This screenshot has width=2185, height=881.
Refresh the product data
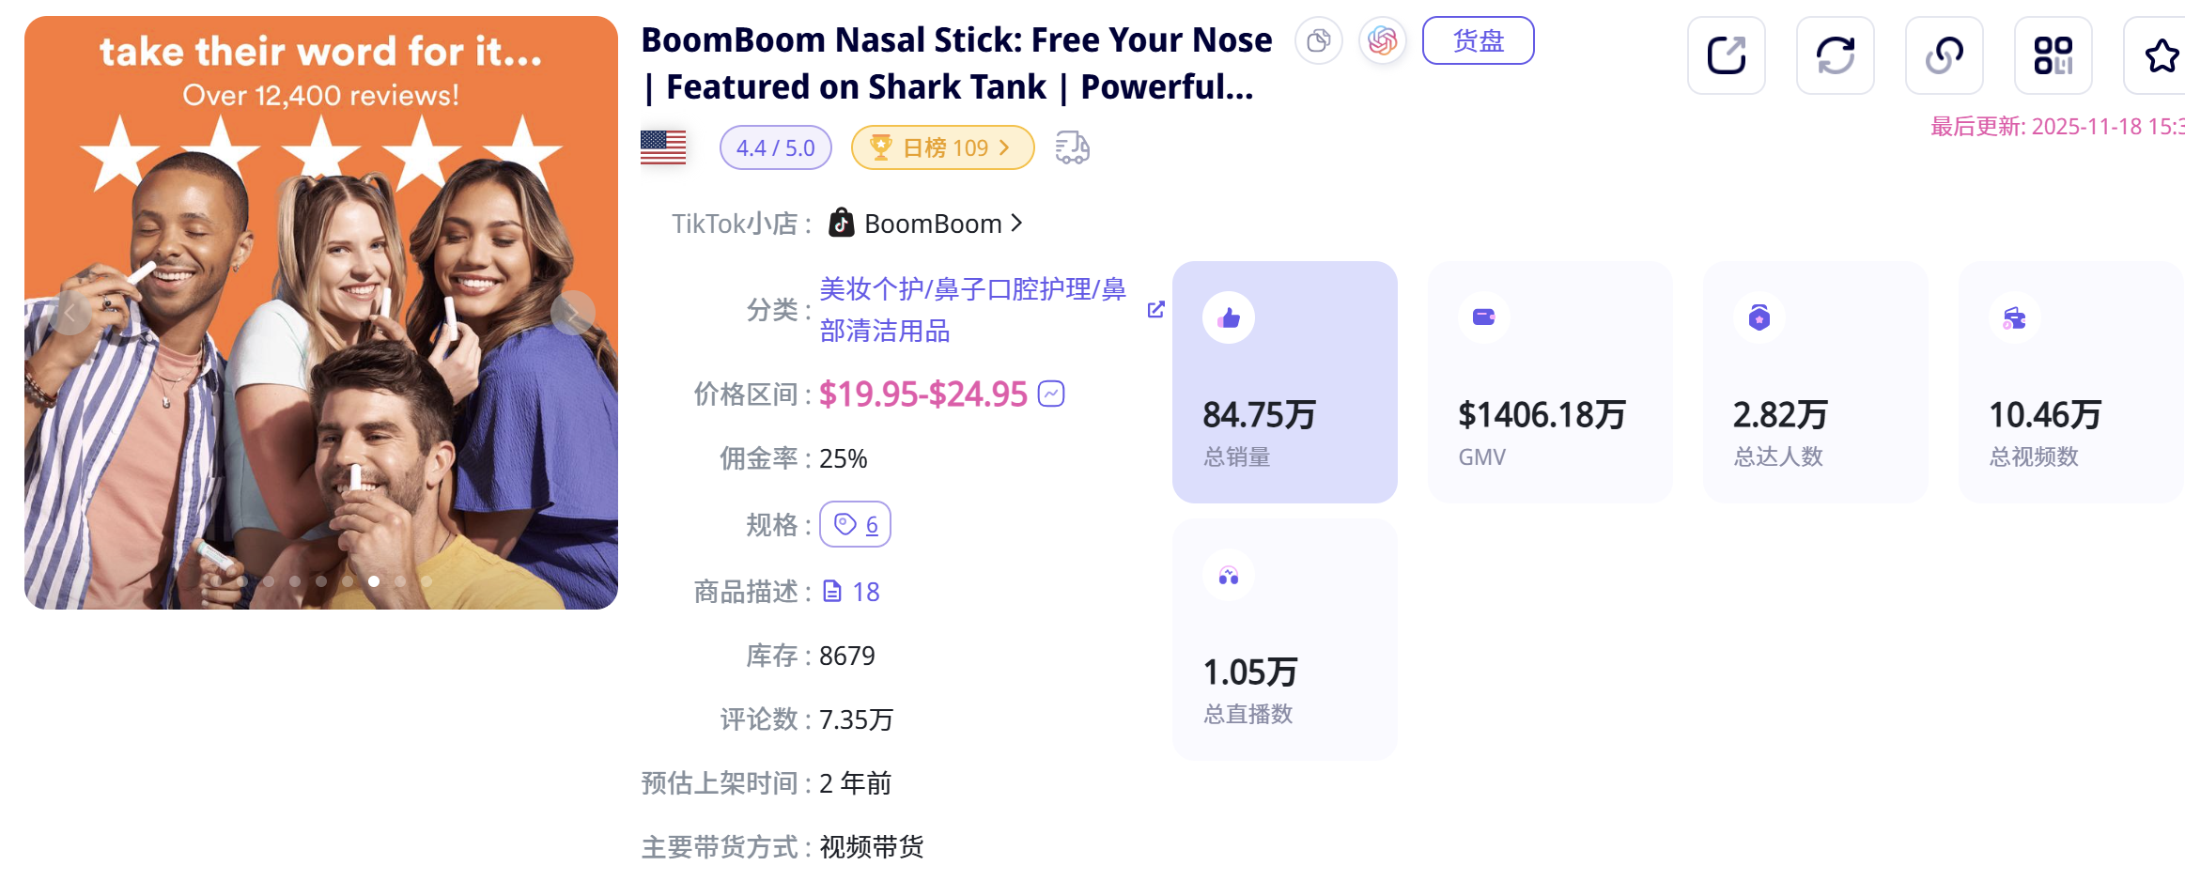coord(1836,56)
